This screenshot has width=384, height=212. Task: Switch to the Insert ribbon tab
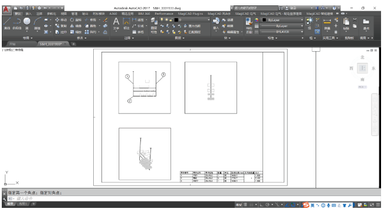point(29,14)
